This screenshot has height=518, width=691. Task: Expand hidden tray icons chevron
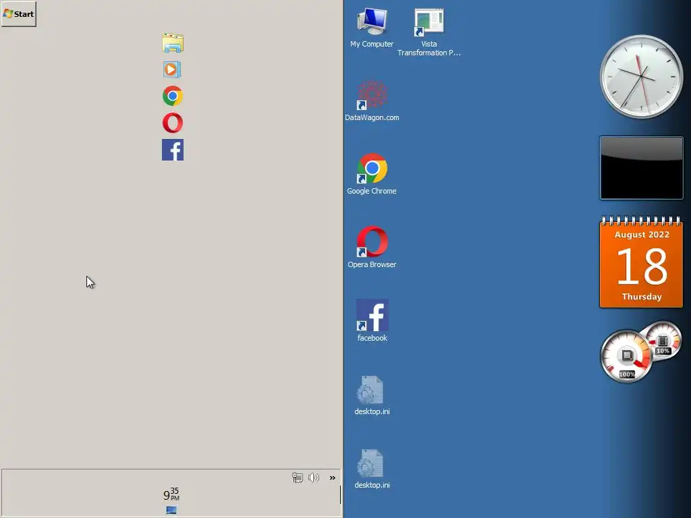[x=332, y=478]
